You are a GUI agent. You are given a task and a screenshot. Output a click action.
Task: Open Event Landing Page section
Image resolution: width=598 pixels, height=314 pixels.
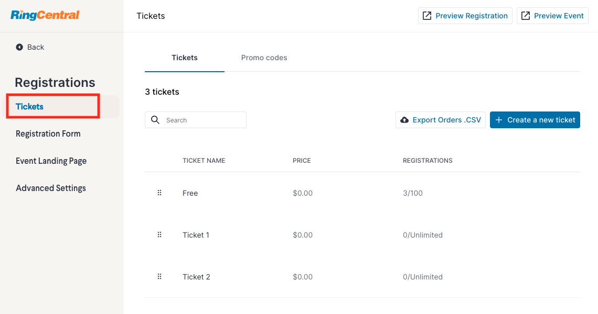pos(51,161)
